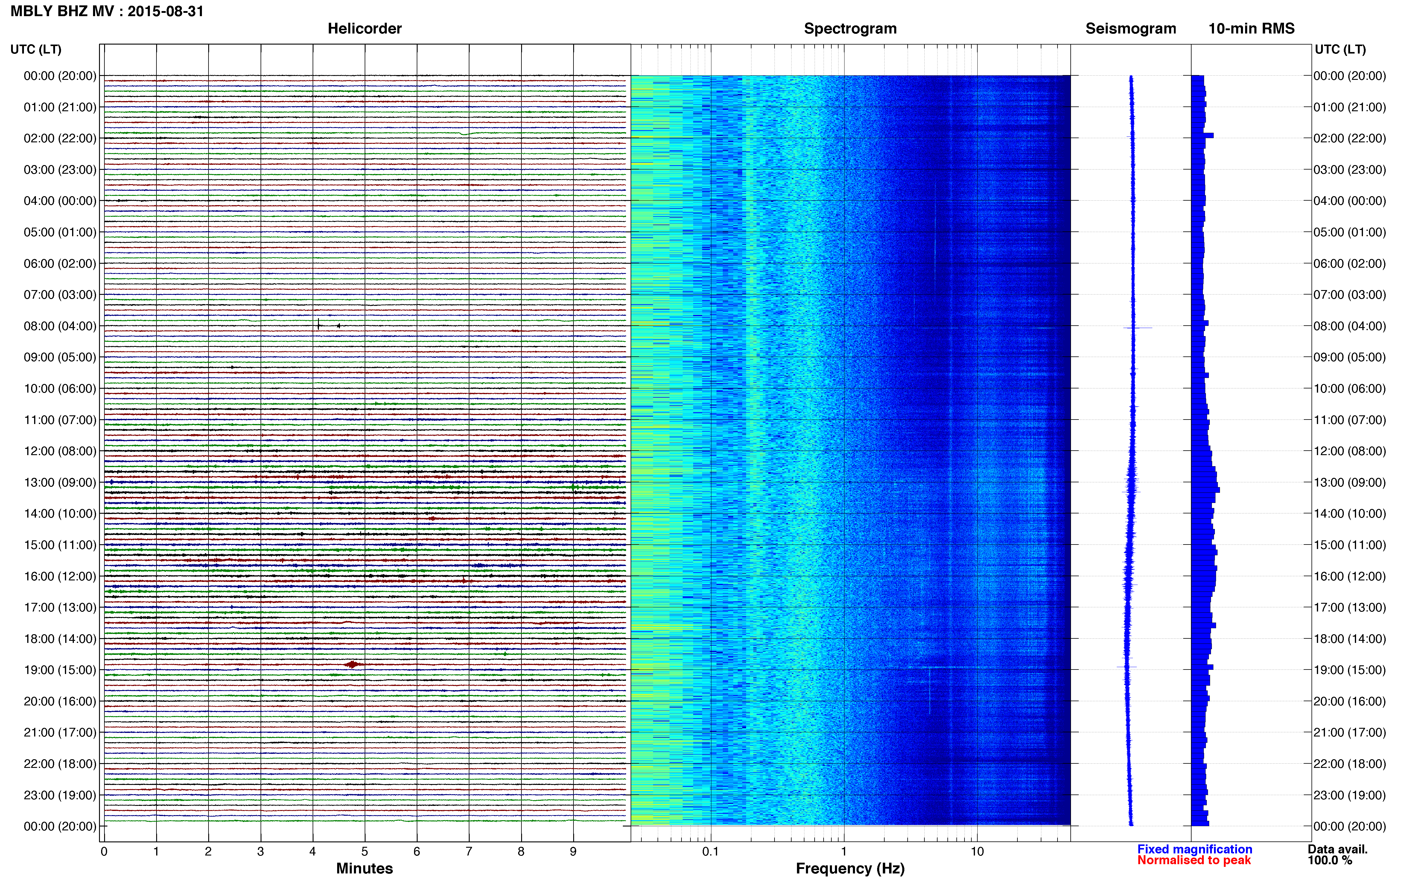1418x886 pixels.
Task: Click the 'Minutes' axis label
Action: pos(365,868)
